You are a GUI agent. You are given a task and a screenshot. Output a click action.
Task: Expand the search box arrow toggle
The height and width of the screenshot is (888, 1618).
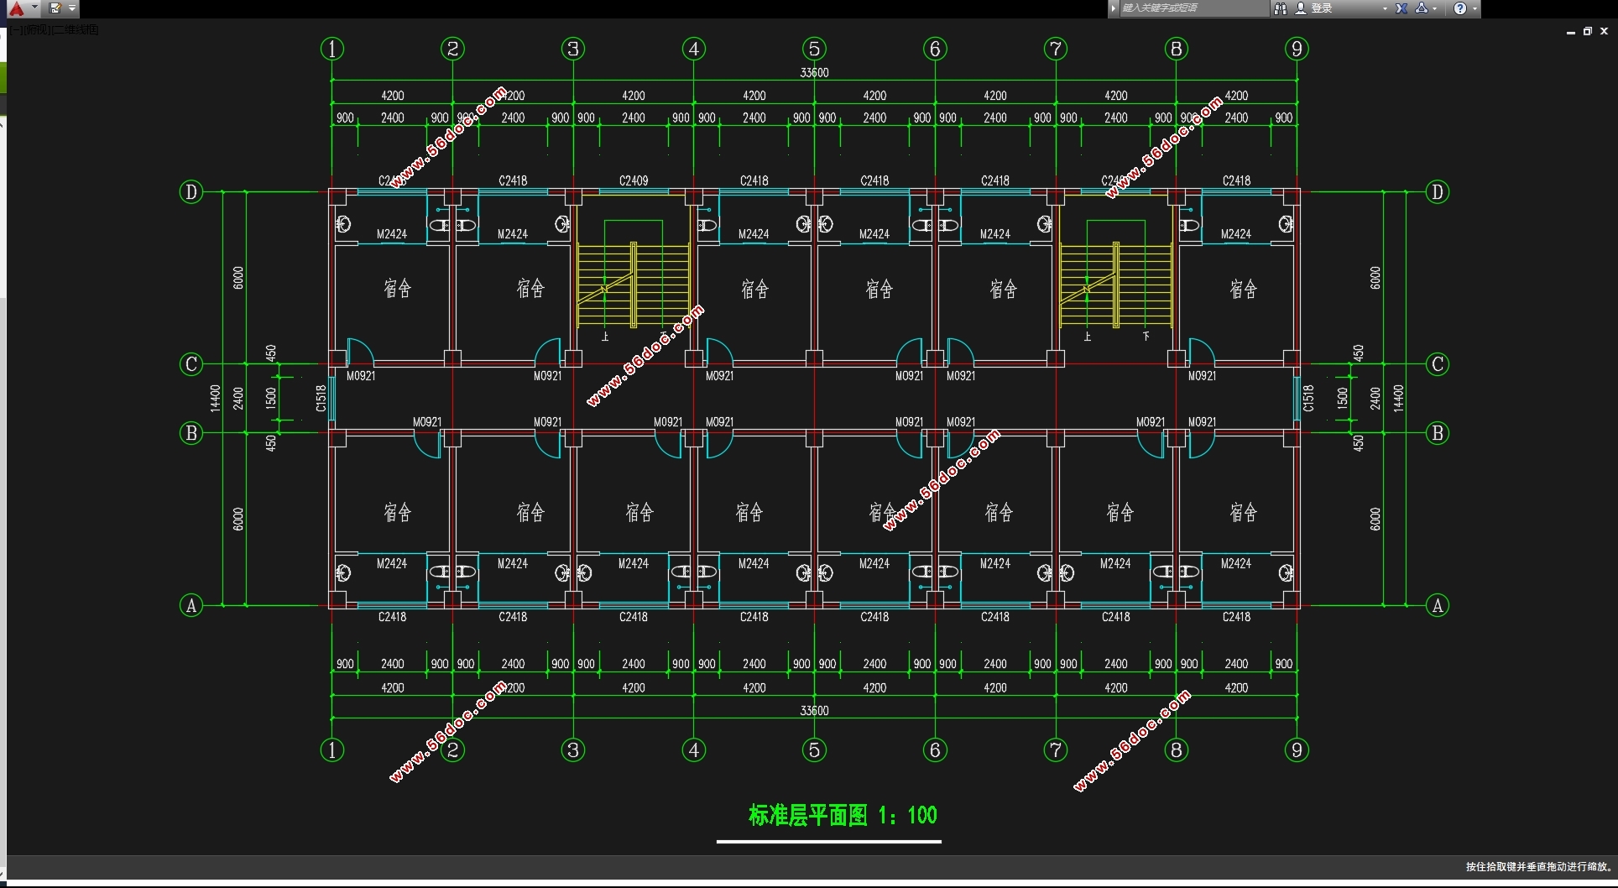[x=1114, y=8]
